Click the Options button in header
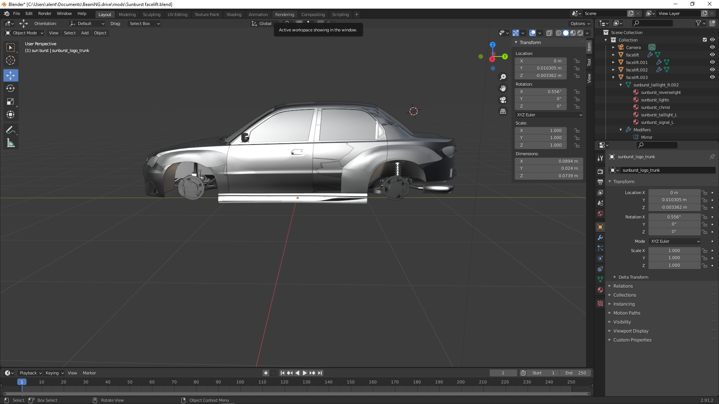 coord(580,24)
